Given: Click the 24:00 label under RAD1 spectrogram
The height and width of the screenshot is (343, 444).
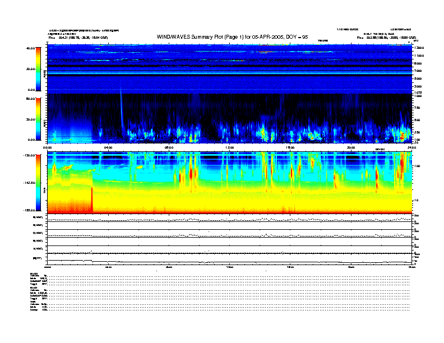Looking at the screenshot, I should pos(411,147).
